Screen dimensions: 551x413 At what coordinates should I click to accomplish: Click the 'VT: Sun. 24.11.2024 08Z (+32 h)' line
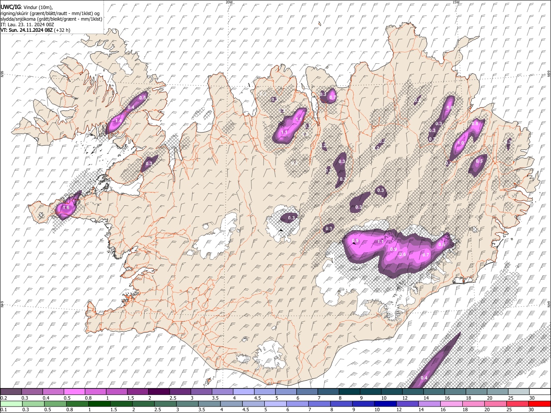(x=35, y=30)
